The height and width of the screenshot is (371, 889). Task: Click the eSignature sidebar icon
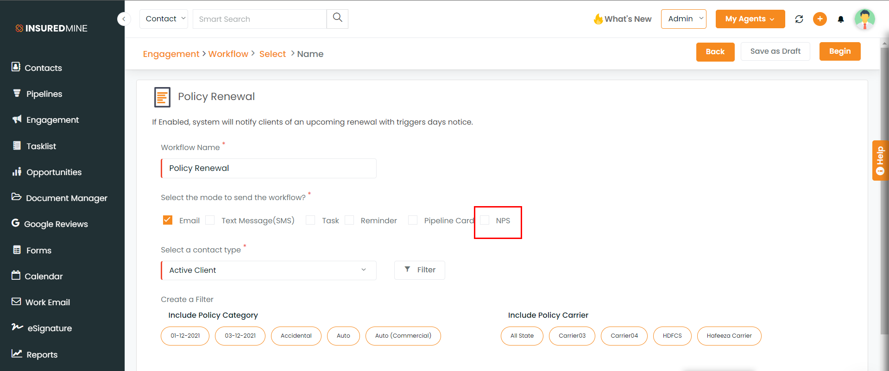pos(17,327)
